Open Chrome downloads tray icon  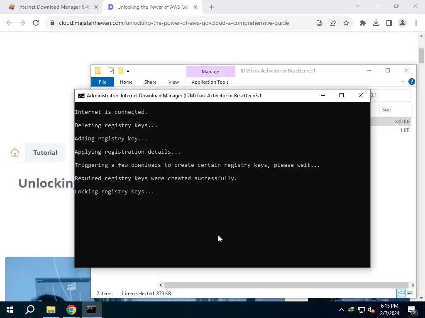coord(376,23)
